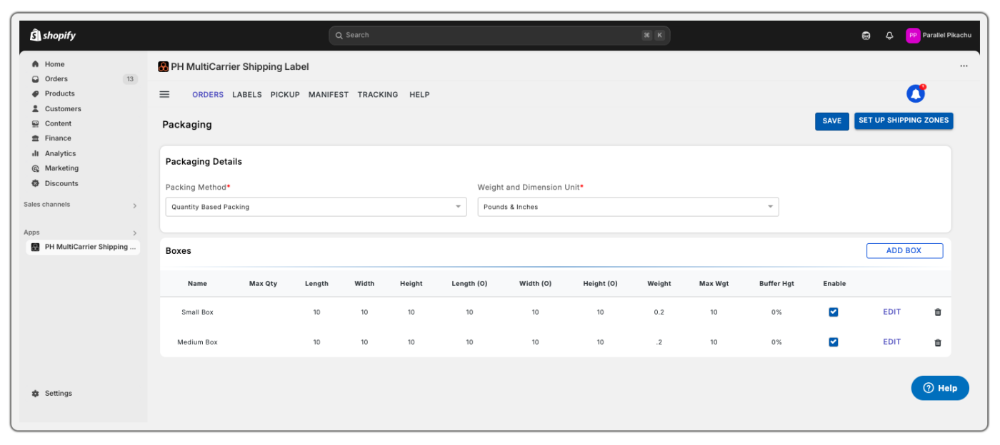Open Settings gear in sidebar
Viewport: 1000px width, 445px height.
click(36, 394)
